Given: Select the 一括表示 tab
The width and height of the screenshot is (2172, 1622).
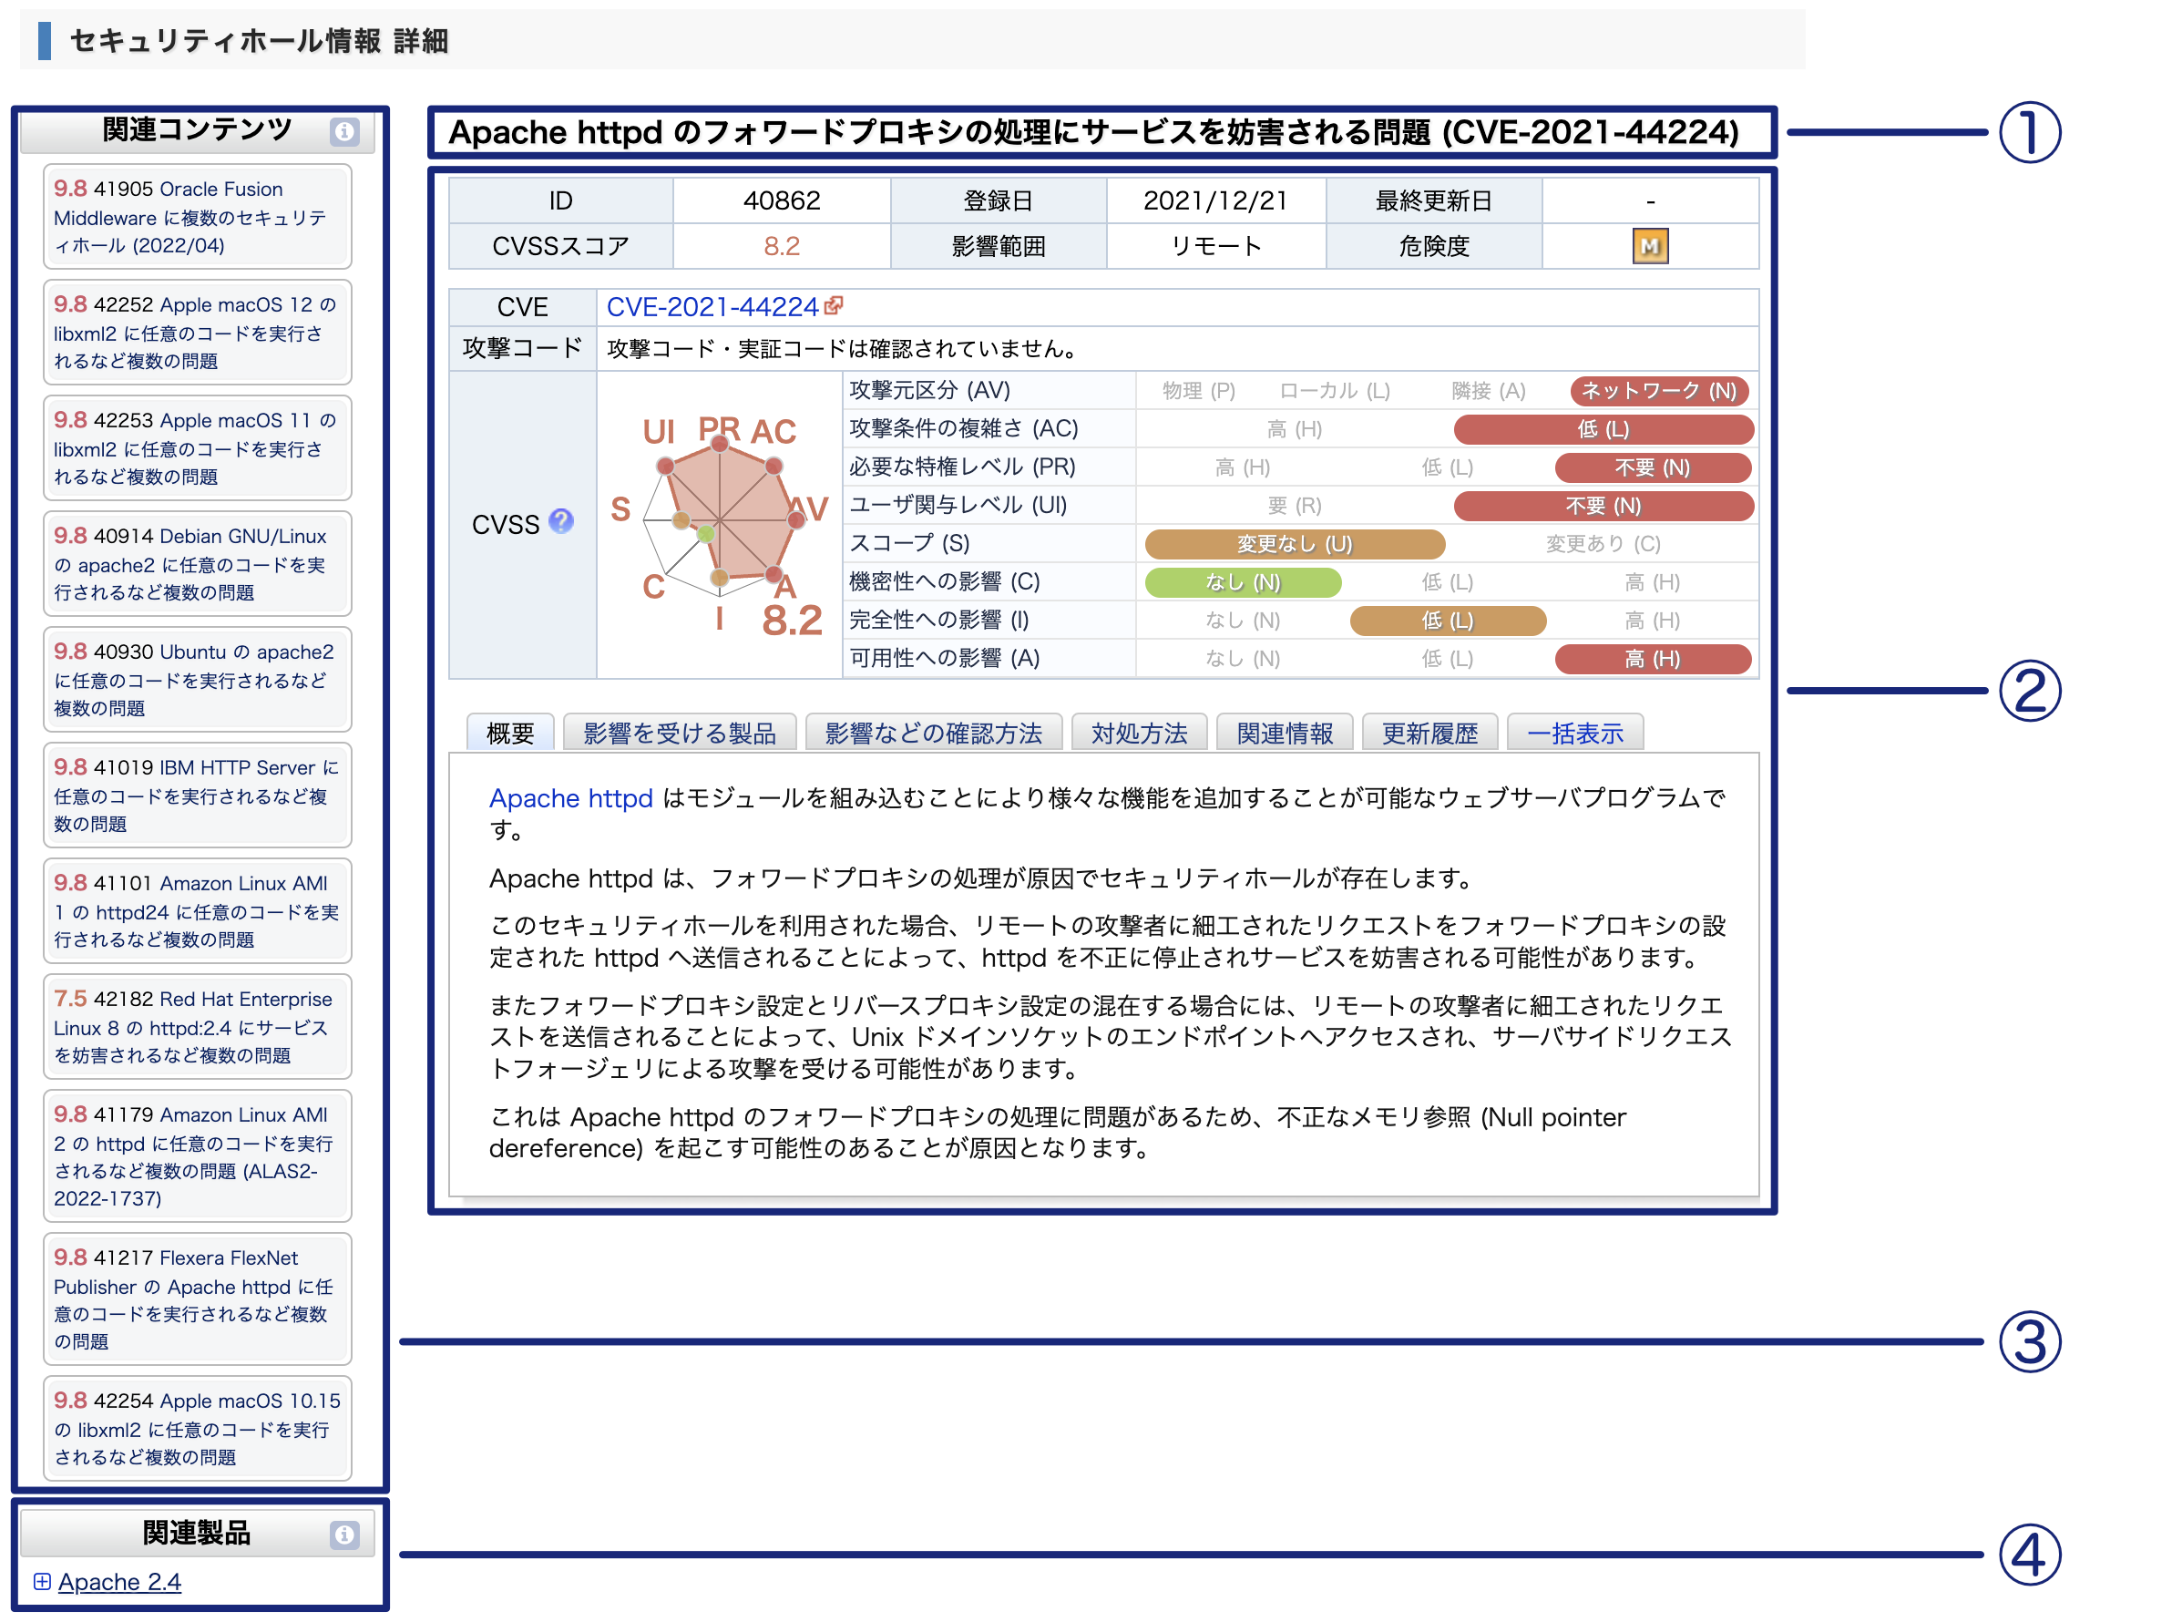Looking at the screenshot, I should click(x=1574, y=733).
